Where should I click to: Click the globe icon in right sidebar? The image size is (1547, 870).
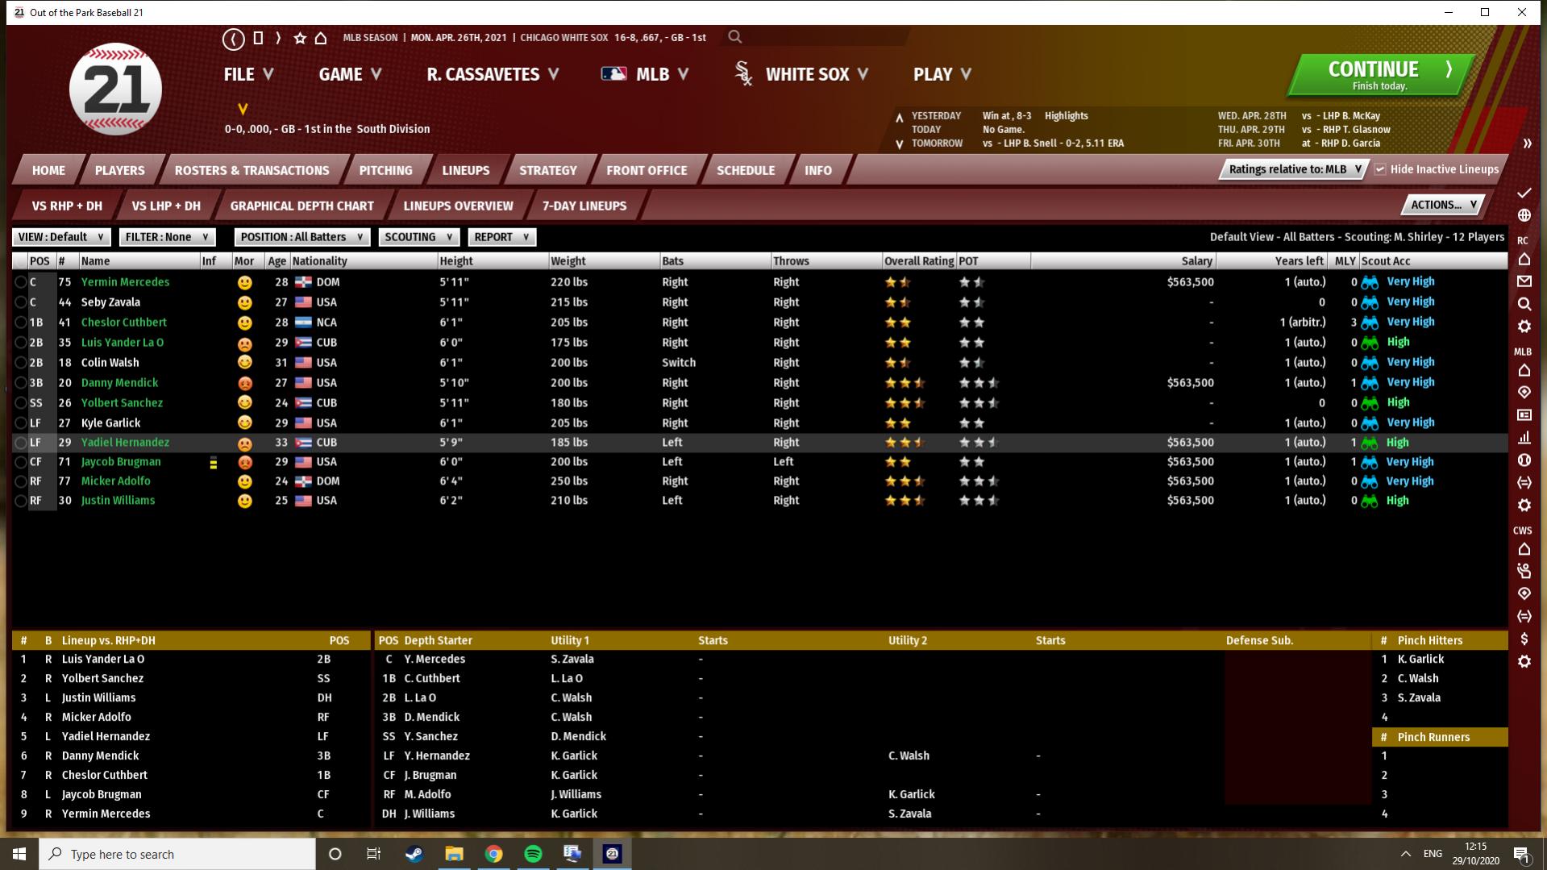click(x=1524, y=215)
